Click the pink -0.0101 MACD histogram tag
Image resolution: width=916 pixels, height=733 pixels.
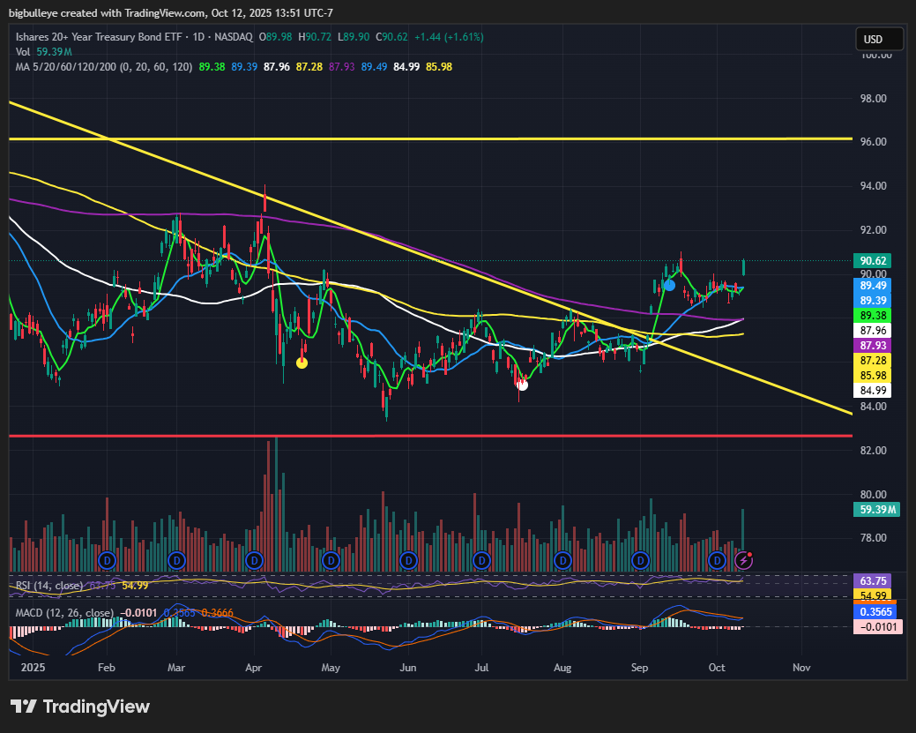point(876,627)
